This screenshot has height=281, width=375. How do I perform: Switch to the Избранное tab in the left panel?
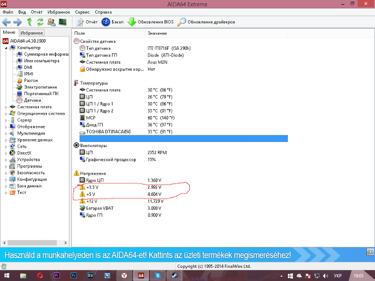point(31,33)
